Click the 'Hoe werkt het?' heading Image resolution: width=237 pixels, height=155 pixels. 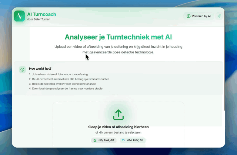[40, 69]
